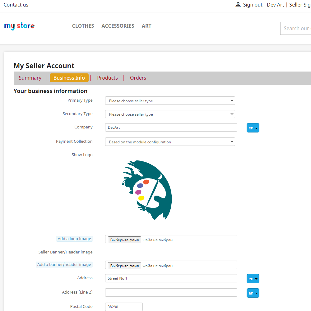Open the Art menu category
This screenshot has height=311, width=311.
tap(146, 26)
